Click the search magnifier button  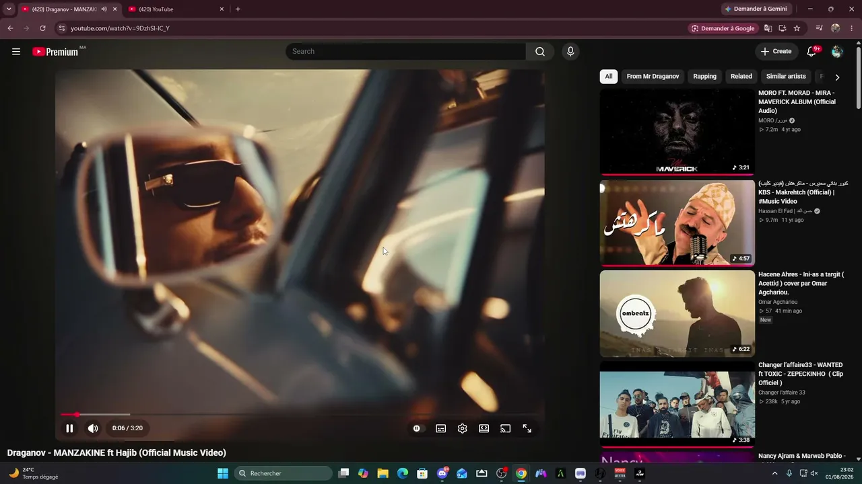coord(540,52)
